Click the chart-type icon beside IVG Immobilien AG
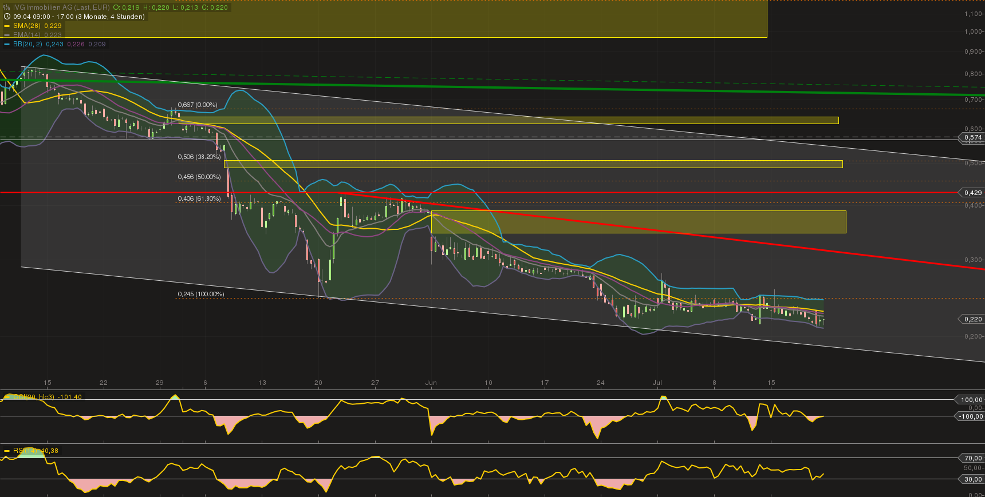985x497 pixels. pyautogui.click(x=7, y=7)
